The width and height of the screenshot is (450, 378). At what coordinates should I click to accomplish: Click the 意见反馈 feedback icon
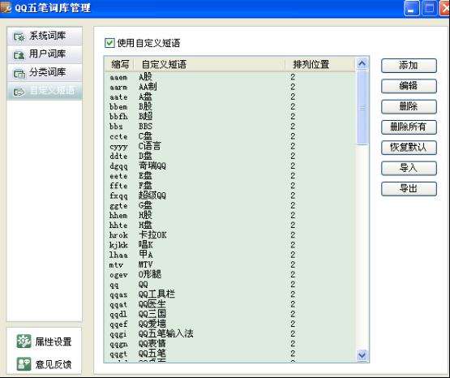(x=24, y=364)
